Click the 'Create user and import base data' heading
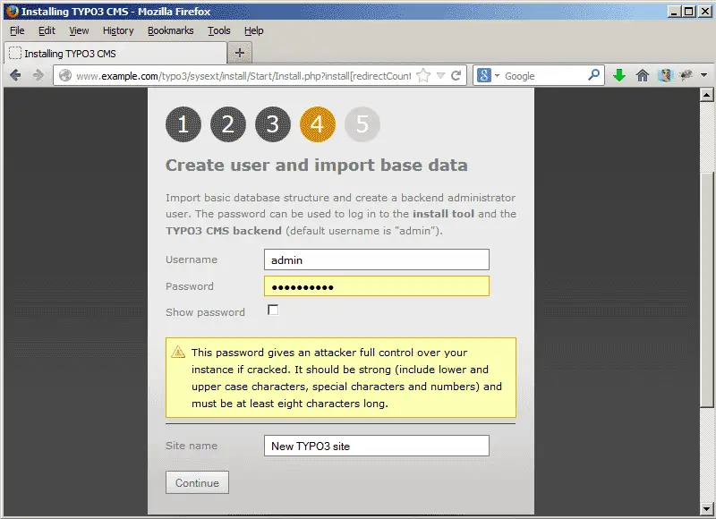 pos(317,166)
